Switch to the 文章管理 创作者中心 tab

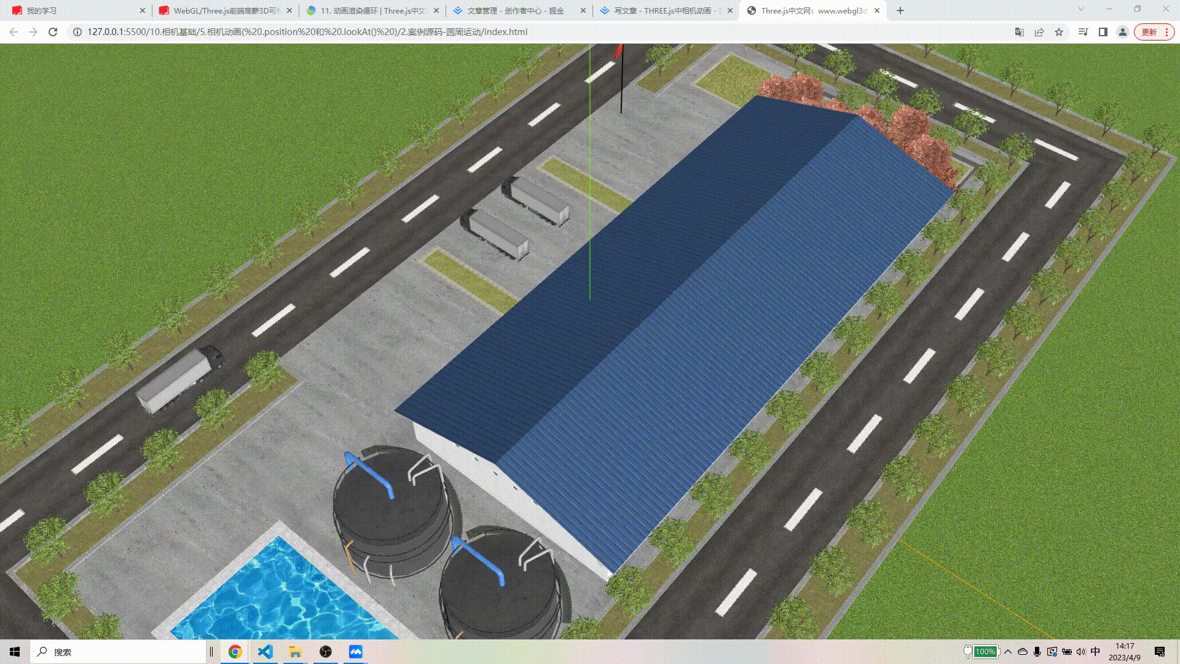[x=515, y=10]
